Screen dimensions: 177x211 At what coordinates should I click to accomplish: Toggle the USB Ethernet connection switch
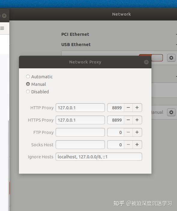[x=157, y=58]
